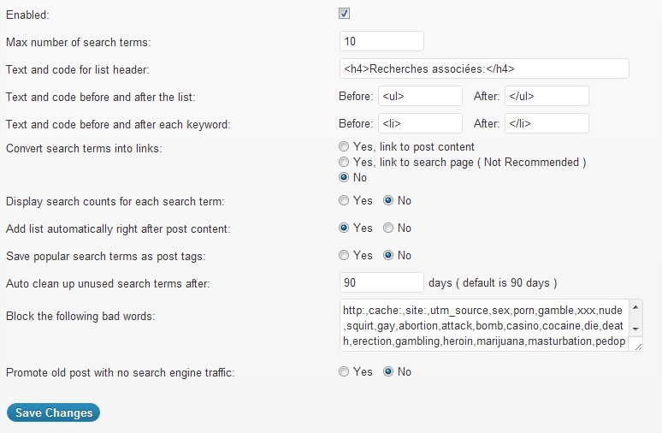Select Yes for save search terms as tags
The image size is (662, 433).
pos(344,256)
